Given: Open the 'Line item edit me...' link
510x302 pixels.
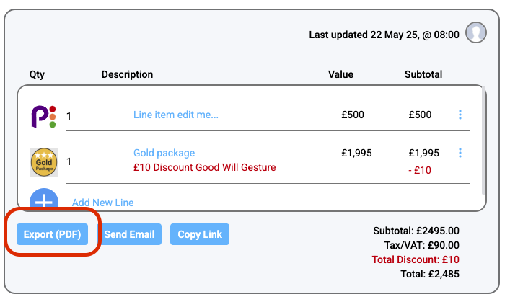Looking at the screenshot, I should pyautogui.click(x=176, y=115).
